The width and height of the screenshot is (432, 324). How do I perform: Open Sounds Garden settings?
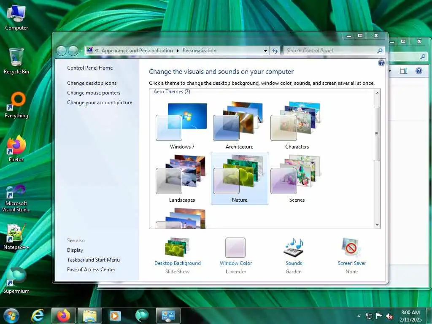294,255
